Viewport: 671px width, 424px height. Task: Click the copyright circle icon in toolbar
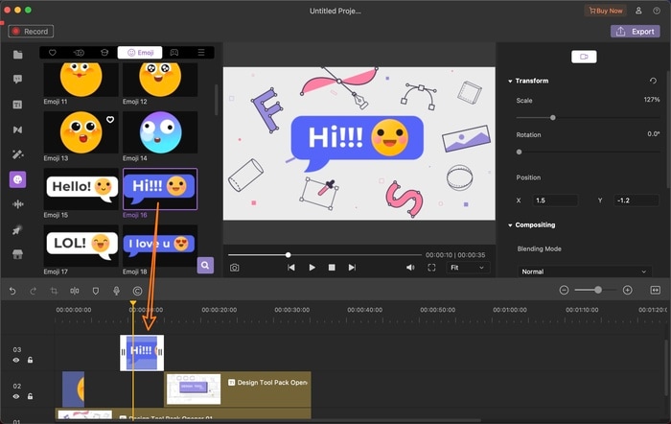pos(137,292)
